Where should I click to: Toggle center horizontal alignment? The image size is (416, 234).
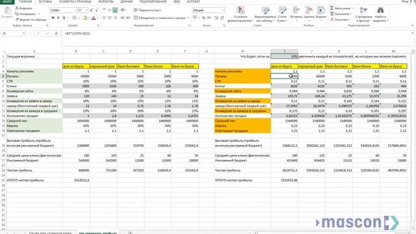click(110, 18)
